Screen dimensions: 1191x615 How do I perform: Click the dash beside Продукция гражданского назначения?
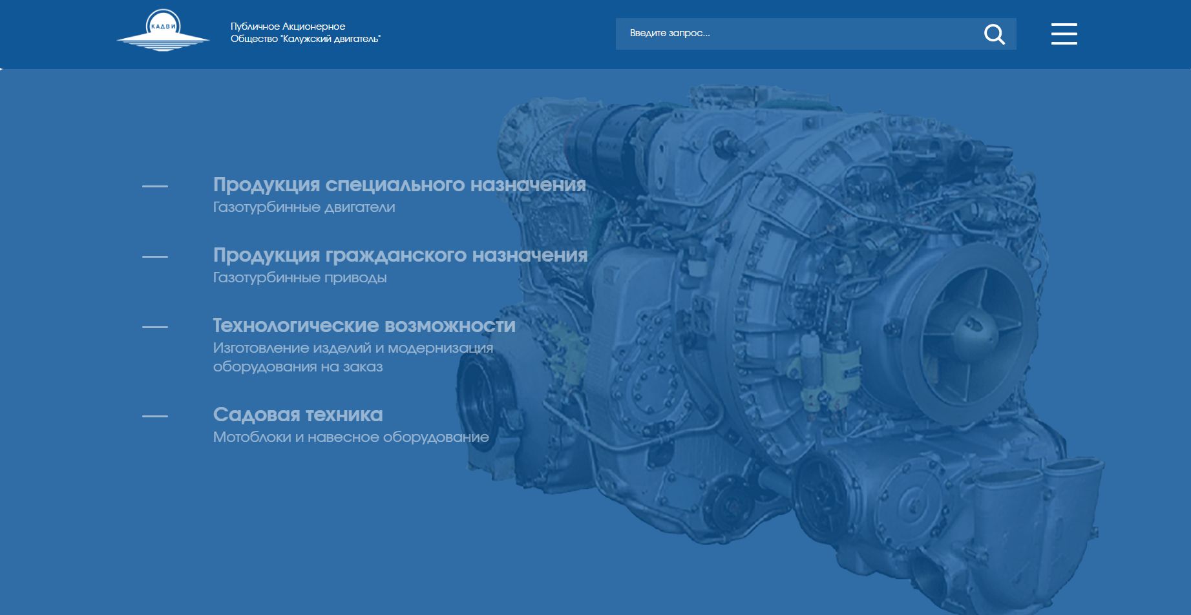[x=155, y=257]
